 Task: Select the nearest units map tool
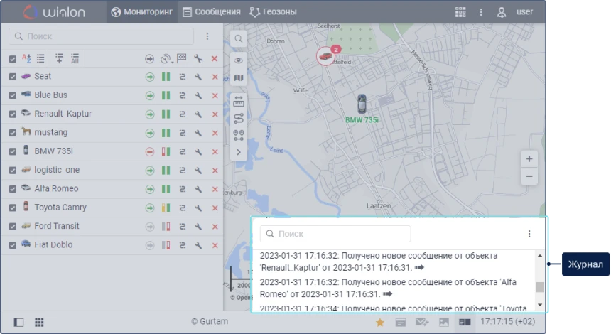239,135
